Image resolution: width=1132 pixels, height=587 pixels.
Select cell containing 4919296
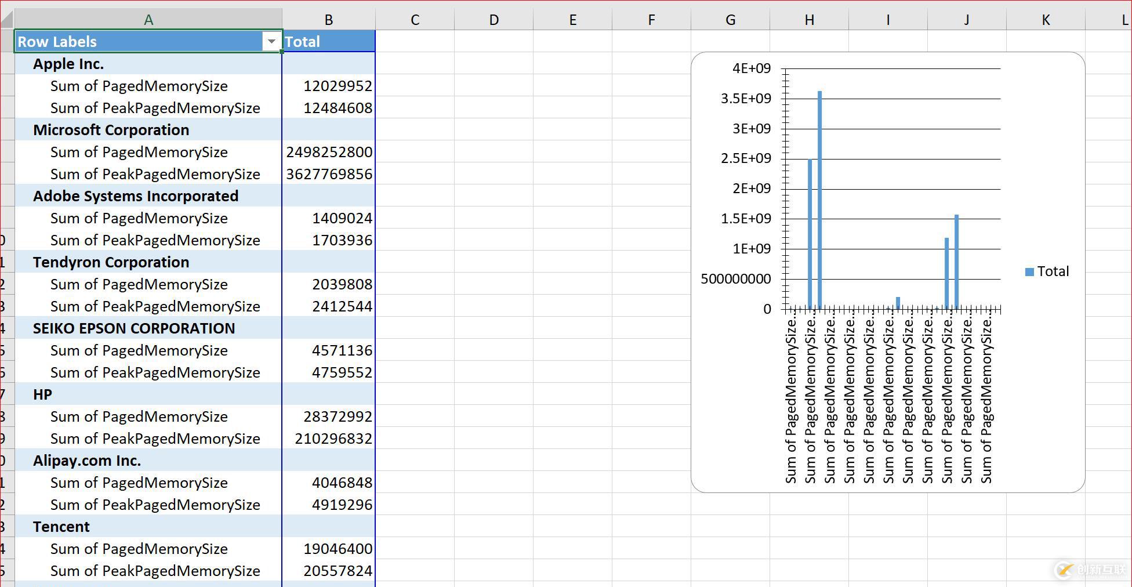coord(329,505)
